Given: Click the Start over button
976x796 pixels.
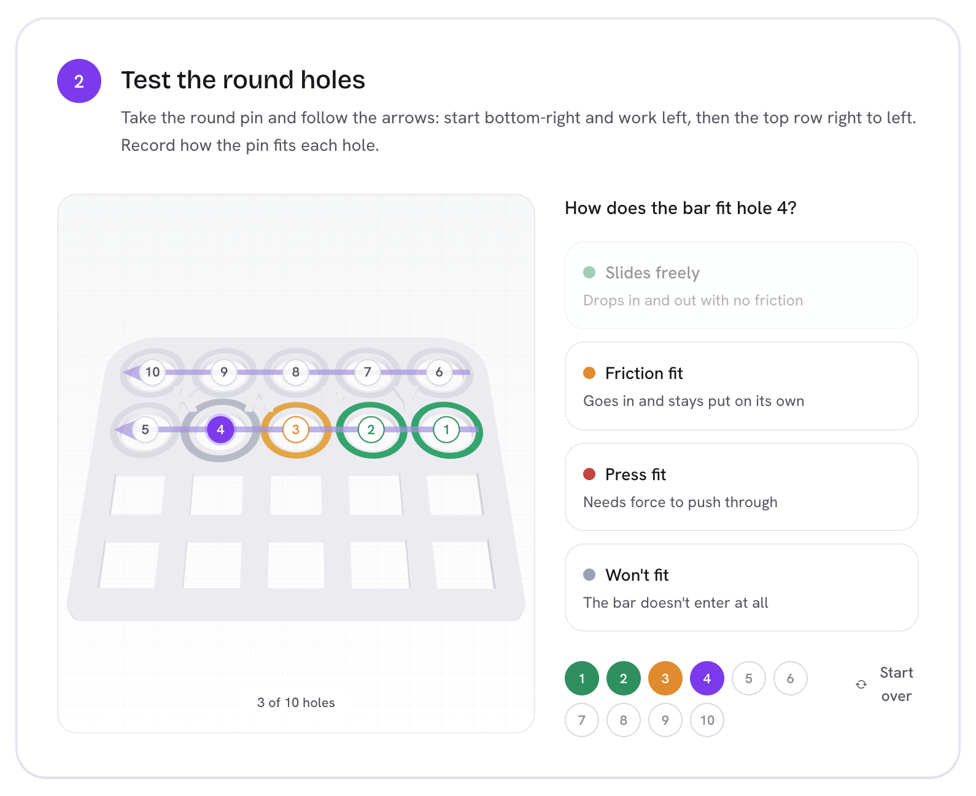Looking at the screenshot, I should (885, 684).
